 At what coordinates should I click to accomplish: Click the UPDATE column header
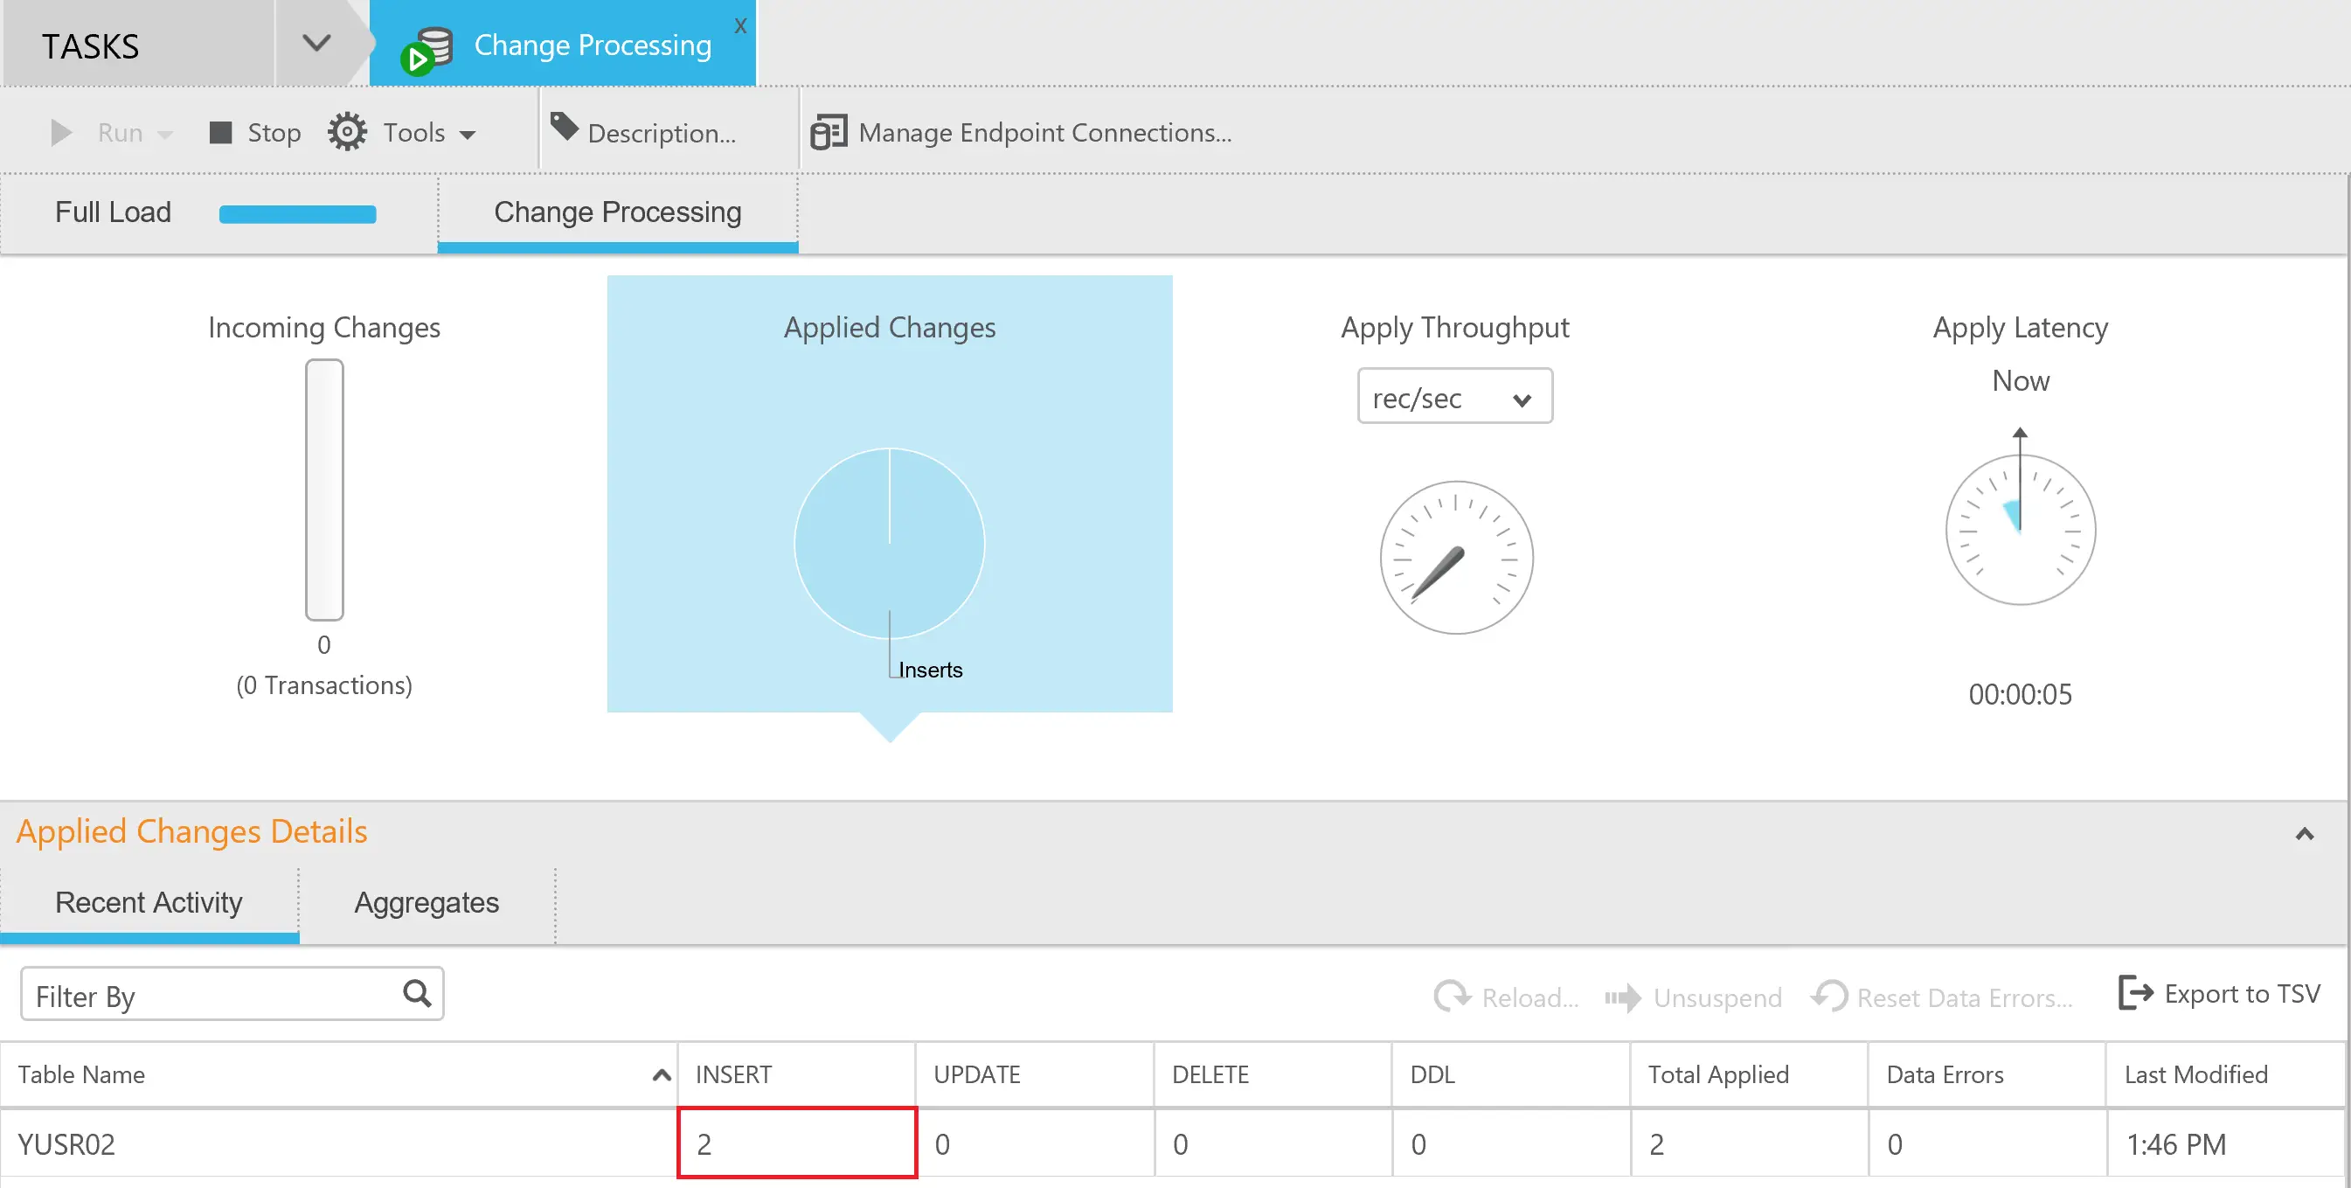click(1034, 1074)
